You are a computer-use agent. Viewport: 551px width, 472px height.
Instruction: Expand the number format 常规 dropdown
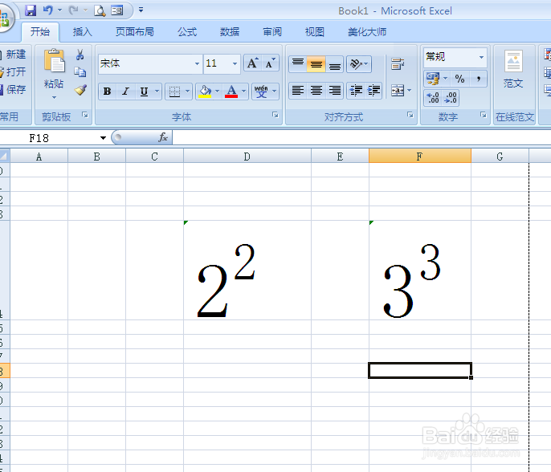click(x=481, y=57)
